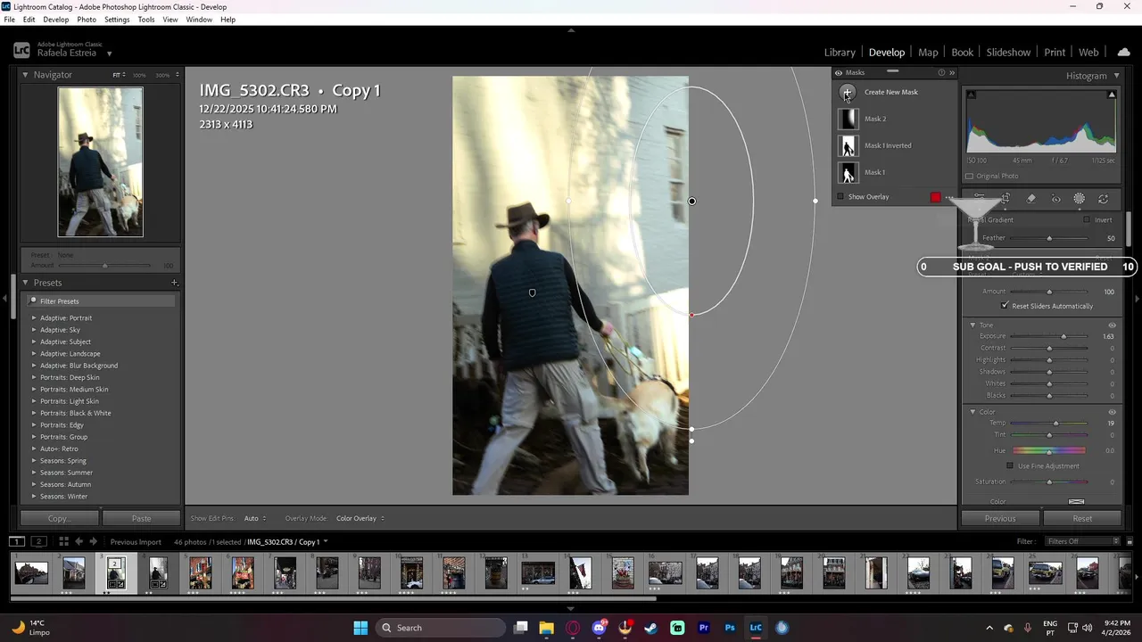Enable the Show Overlay checkbox

pyautogui.click(x=840, y=197)
